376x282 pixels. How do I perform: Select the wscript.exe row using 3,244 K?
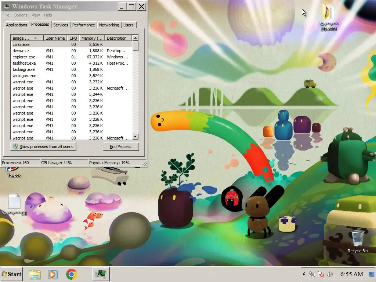[72, 94]
